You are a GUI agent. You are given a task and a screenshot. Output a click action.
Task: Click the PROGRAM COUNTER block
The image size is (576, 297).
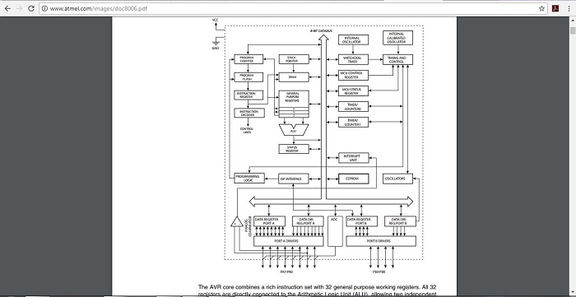coord(249,59)
